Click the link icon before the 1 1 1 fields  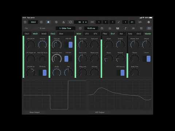pyautogui.click(x=92, y=22)
